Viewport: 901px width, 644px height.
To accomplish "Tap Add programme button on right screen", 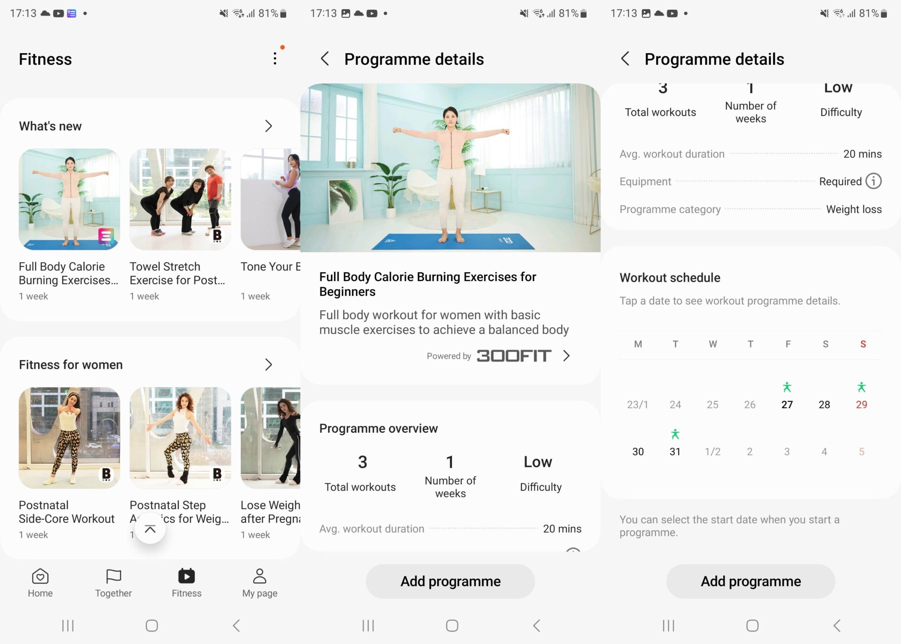I will pos(750,581).
